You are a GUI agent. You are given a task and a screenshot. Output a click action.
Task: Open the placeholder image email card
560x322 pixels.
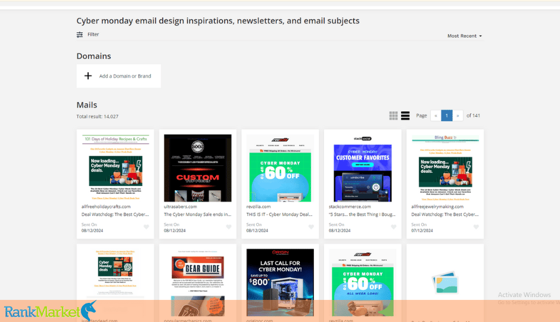pyautogui.click(x=445, y=282)
